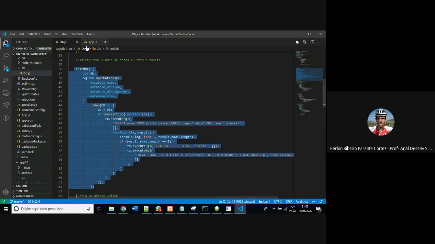Screen dimensions: 435x244
Task: Open the Search view icon
Action: click(x=6, y=56)
